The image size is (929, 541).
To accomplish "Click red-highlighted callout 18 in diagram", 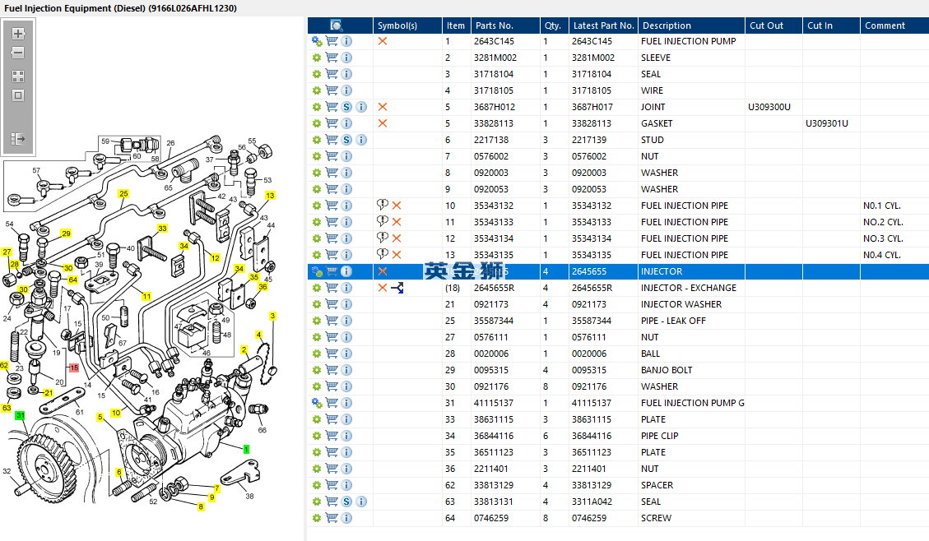I will (73, 368).
